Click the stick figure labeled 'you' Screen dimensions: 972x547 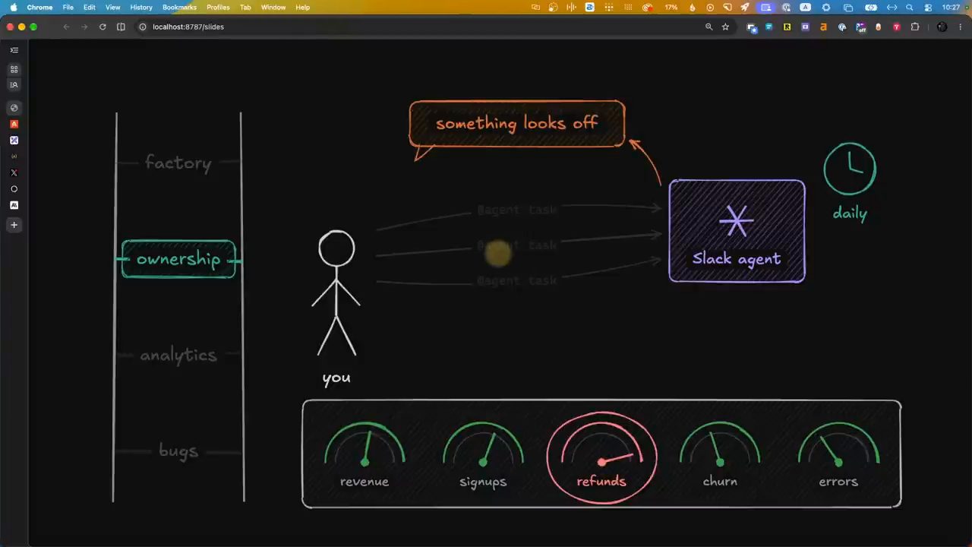tap(336, 293)
